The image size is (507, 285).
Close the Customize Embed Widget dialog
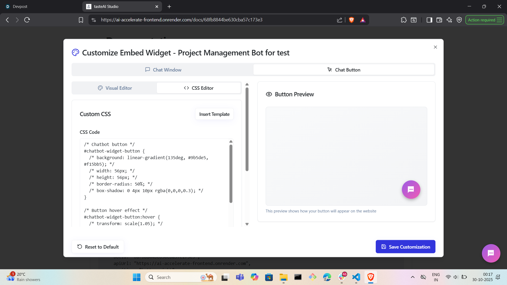(435, 47)
